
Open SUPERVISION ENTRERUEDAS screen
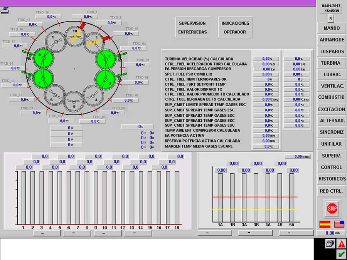point(192,27)
